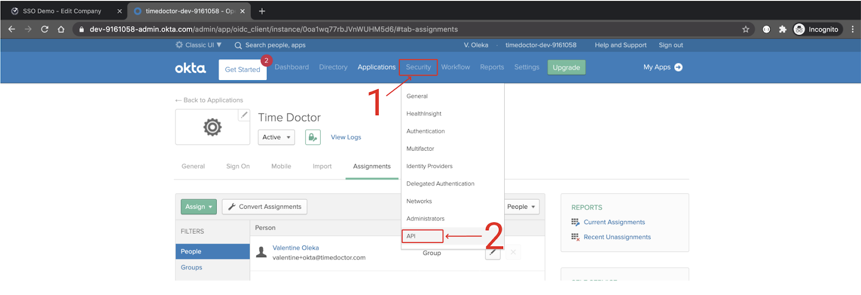861x295 pixels.
Task: Open the browser home page
Action: [x=61, y=29]
